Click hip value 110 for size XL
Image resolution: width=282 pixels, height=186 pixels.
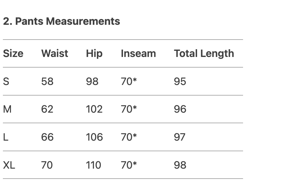click(x=93, y=165)
